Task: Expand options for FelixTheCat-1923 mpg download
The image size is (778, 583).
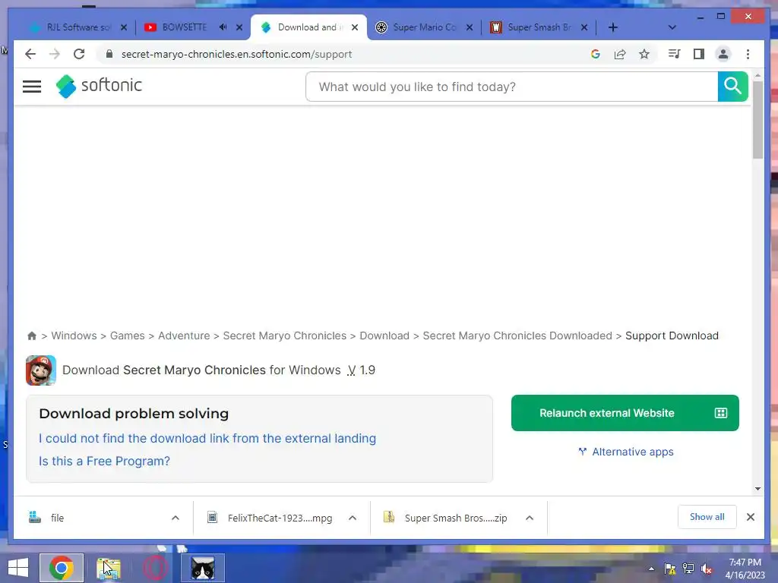Action: pos(353,518)
